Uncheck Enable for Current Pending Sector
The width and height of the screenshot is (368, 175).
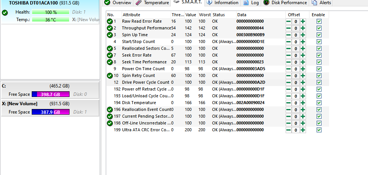(x=319, y=117)
